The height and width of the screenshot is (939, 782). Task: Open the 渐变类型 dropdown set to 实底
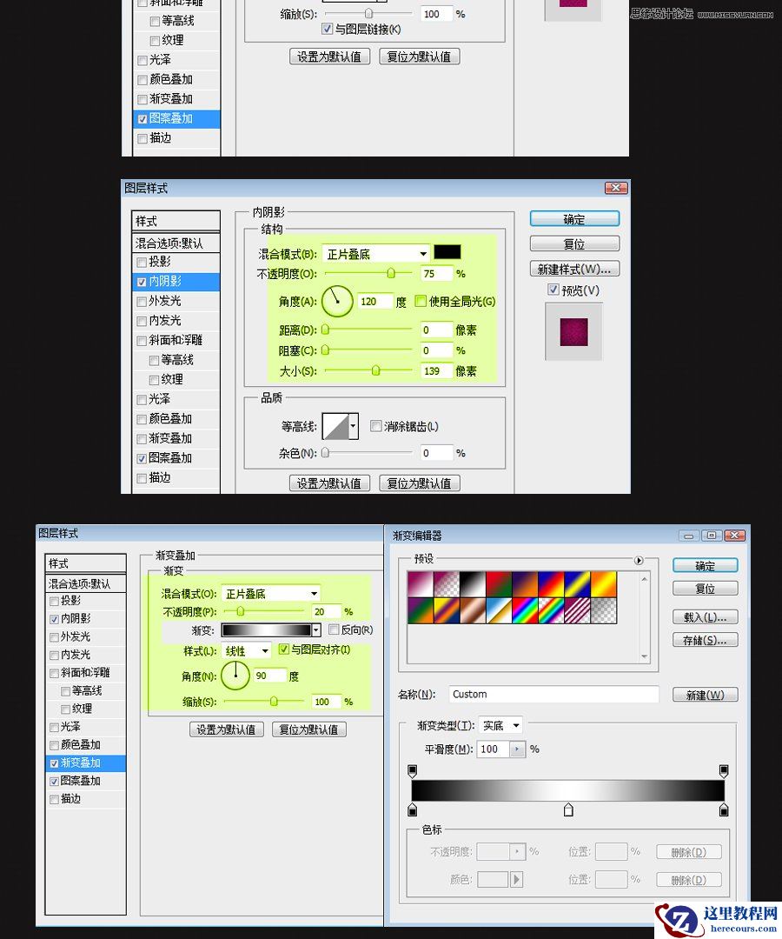(x=502, y=725)
